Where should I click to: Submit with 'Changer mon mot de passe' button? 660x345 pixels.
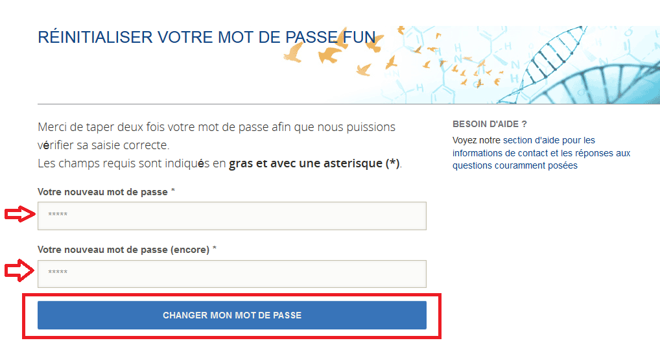(232, 315)
